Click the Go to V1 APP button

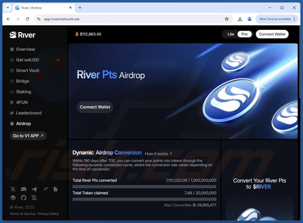pos(28,136)
